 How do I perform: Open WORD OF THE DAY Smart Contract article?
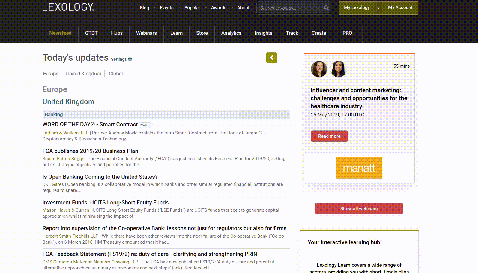coord(90,125)
